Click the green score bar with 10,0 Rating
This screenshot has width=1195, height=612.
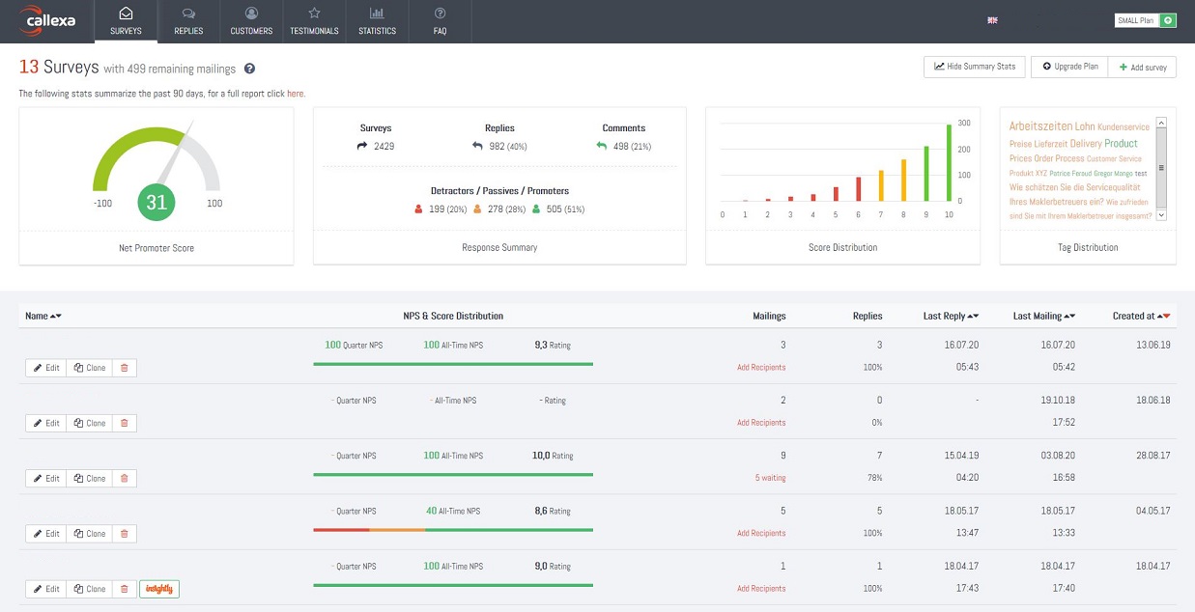[x=453, y=474]
